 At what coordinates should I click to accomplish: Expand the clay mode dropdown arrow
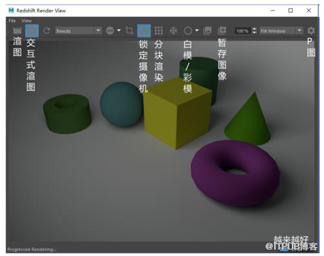pyautogui.click(x=197, y=30)
